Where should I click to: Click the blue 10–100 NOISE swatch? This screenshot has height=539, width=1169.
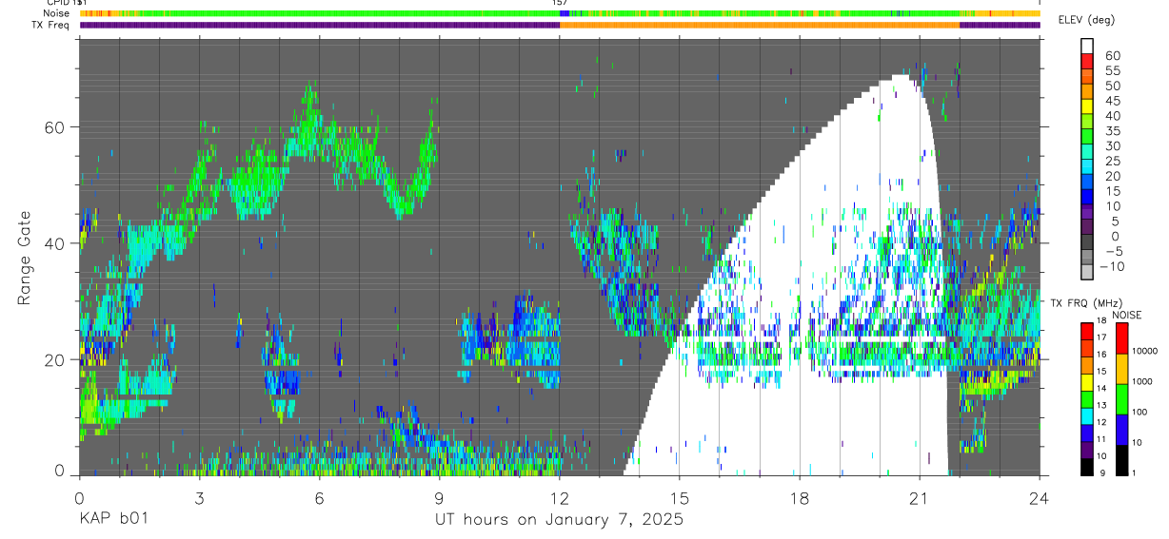pyautogui.click(x=1121, y=429)
